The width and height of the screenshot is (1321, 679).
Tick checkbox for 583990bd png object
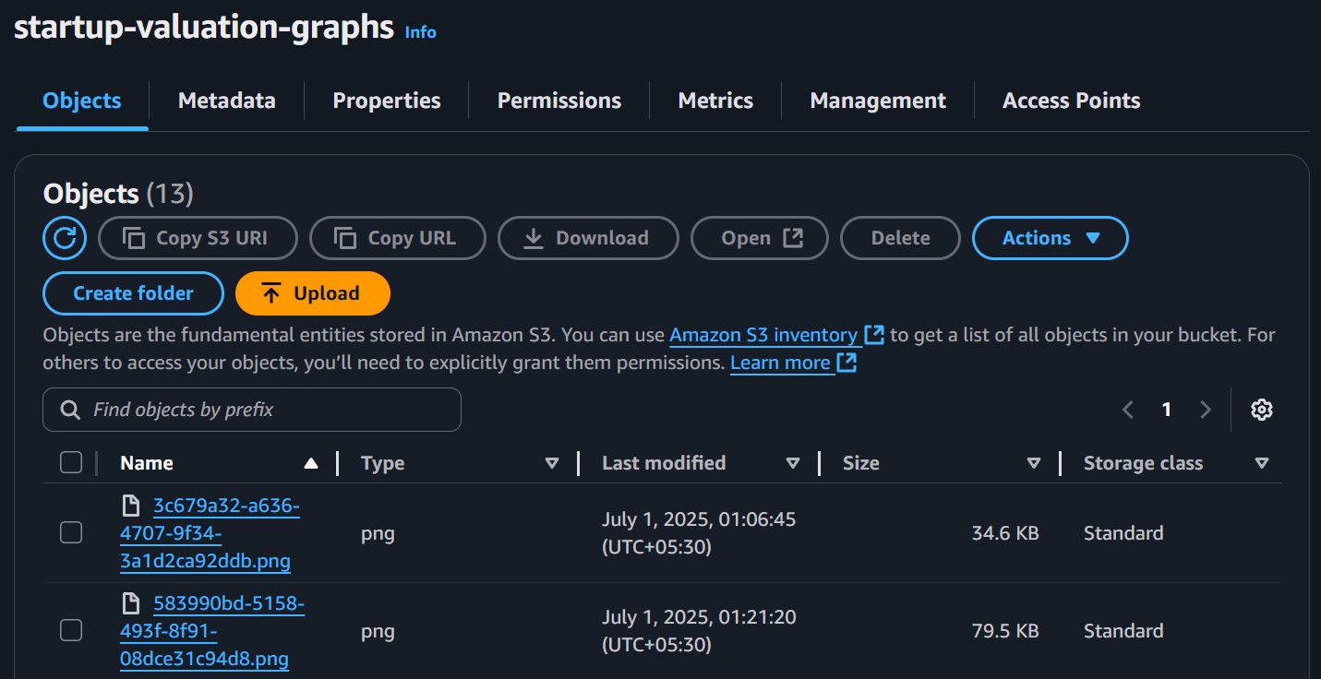[71, 631]
